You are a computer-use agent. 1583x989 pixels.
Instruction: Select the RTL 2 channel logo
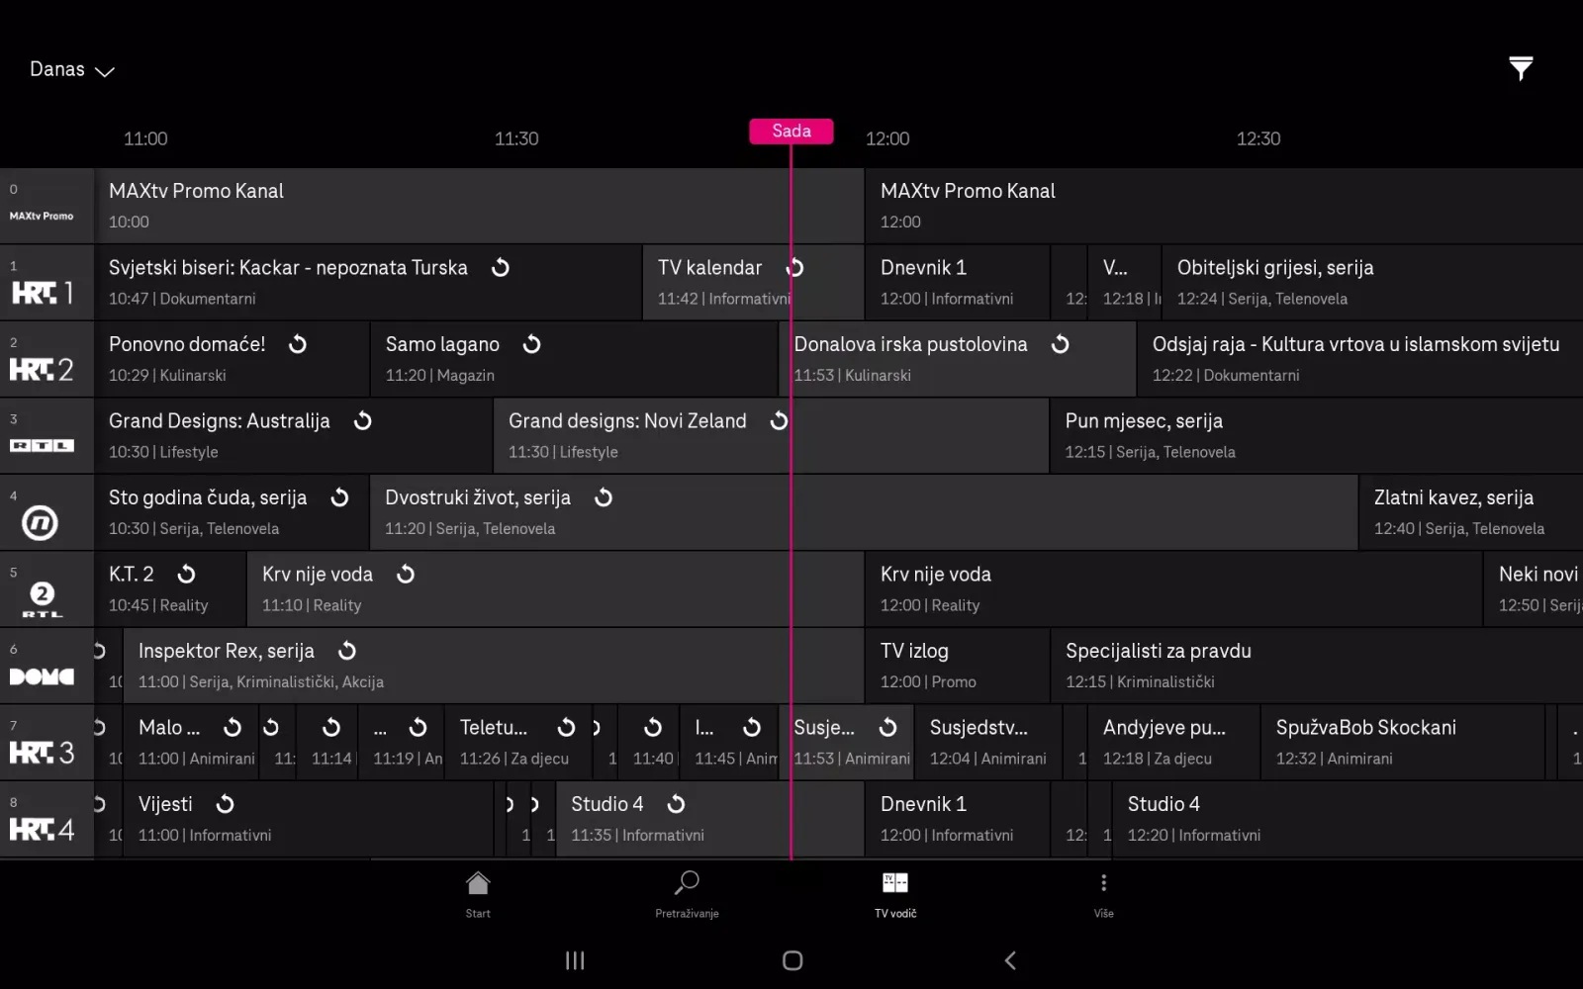pyautogui.click(x=42, y=599)
